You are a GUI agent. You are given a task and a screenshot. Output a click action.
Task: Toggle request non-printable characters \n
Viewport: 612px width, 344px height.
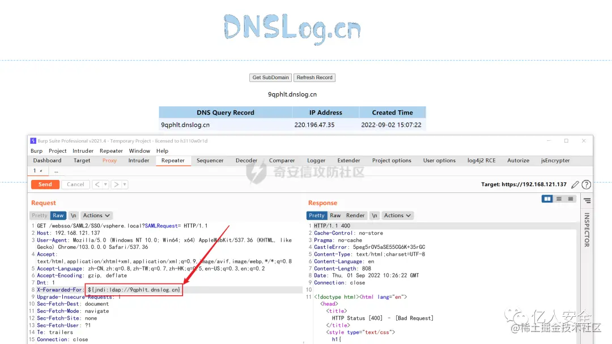click(x=73, y=216)
